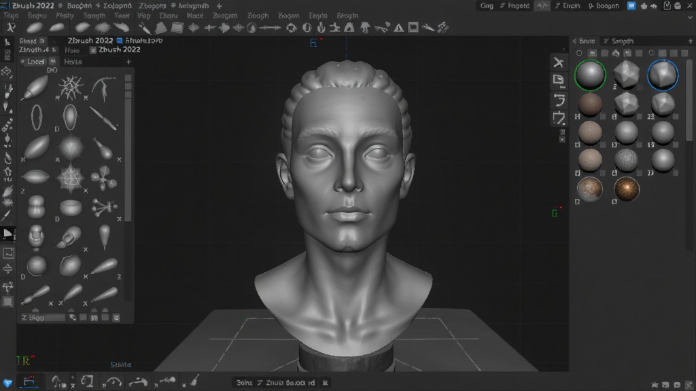This screenshot has width=696, height=391.
Task: Click the blue shield icon at bottom-left
Action: (x=7, y=383)
